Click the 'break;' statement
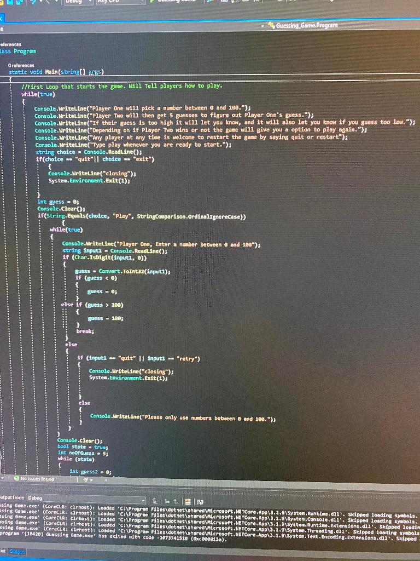The height and width of the screenshot is (561, 420). (85, 331)
